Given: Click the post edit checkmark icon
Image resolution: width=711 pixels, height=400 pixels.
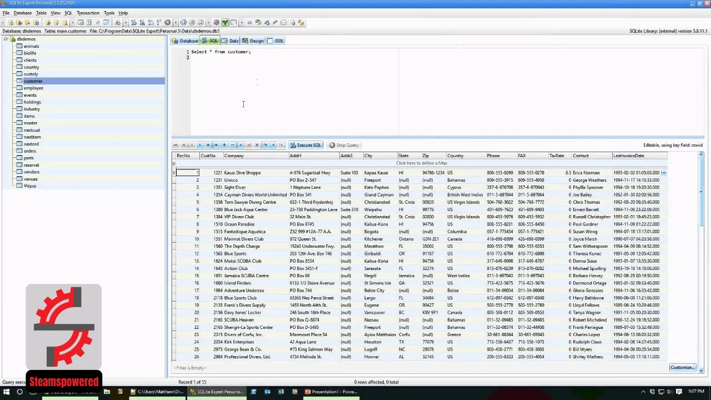Looking at the screenshot, I should coord(249,145).
